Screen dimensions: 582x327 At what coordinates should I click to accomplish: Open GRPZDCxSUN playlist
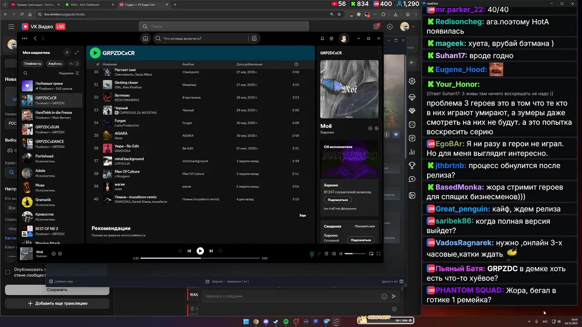tap(52, 129)
